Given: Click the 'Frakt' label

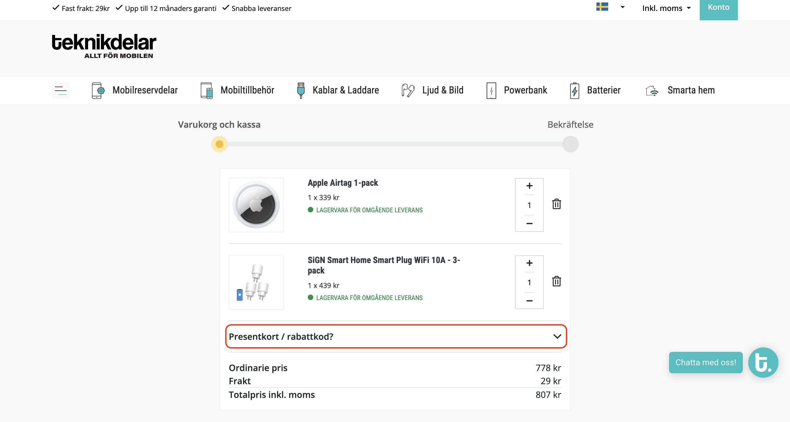Looking at the screenshot, I should pos(239,381).
